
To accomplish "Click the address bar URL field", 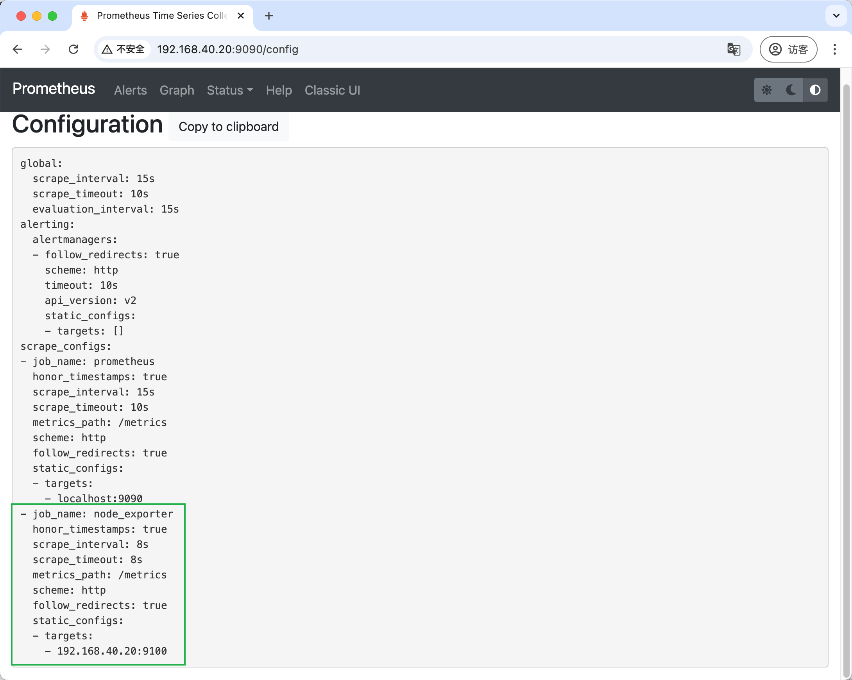I will 395,49.
